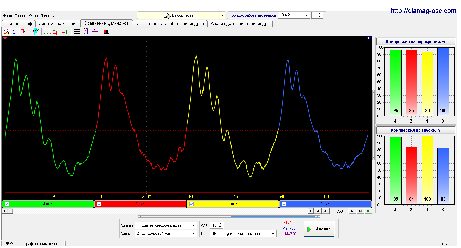
Task: Open the cylinder firing order 1-3-4-2 dropdown
Action: point(294,15)
